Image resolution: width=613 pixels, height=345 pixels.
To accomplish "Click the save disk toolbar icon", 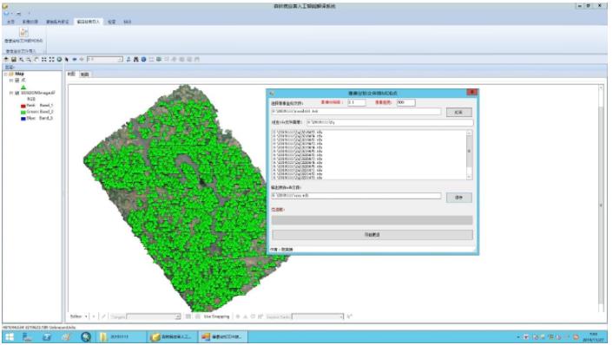I will pos(14,59).
